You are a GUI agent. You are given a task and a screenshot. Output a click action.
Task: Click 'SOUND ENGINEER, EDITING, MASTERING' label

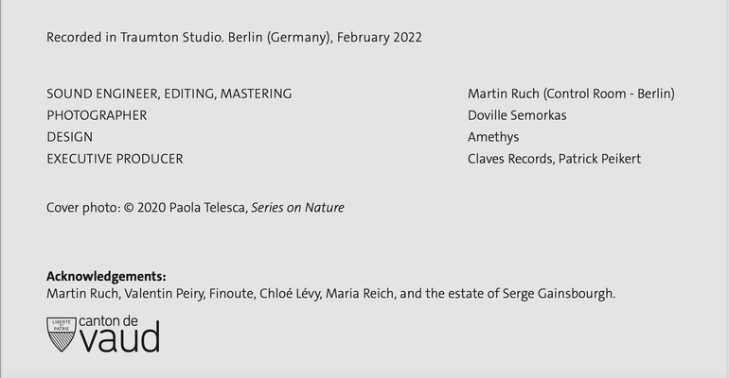click(x=169, y=94)
